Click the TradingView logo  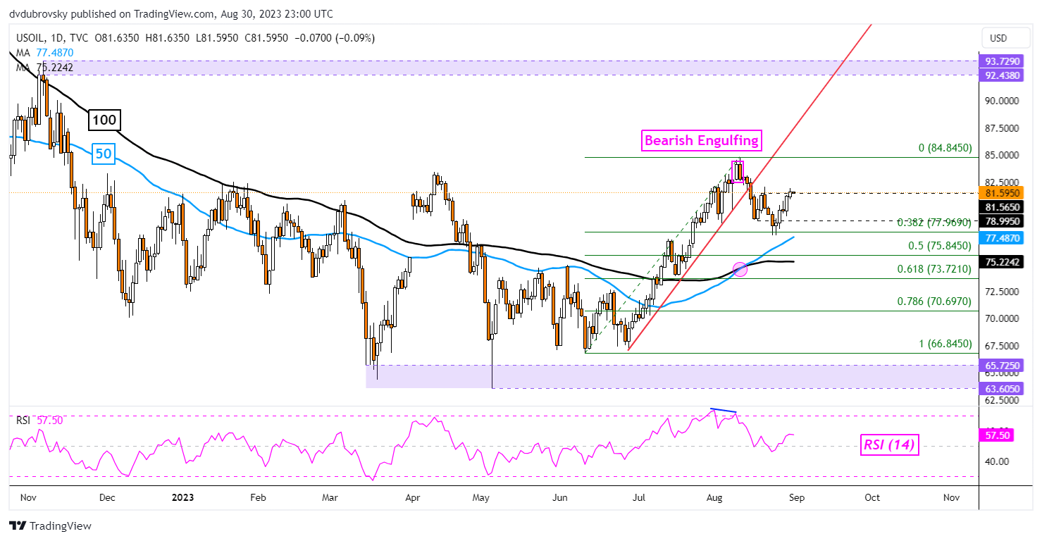click(50, 526)
